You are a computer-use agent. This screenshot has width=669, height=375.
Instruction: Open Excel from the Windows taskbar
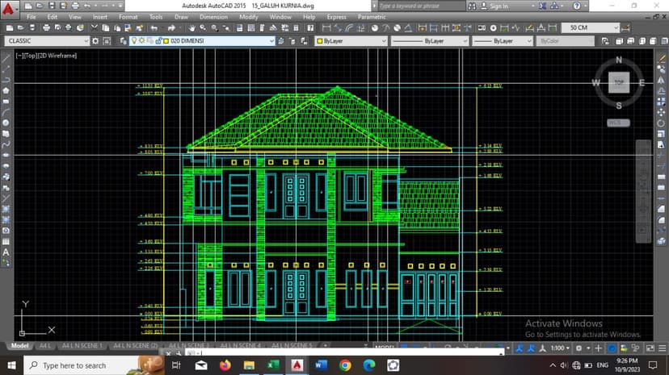(273, 365)
